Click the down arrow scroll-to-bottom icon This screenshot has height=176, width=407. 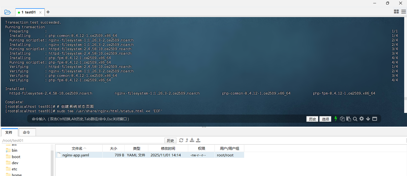(x=368, y=119)
